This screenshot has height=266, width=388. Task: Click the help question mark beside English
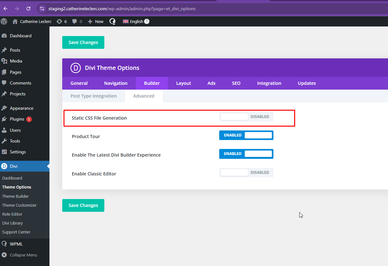pos(146,21)
